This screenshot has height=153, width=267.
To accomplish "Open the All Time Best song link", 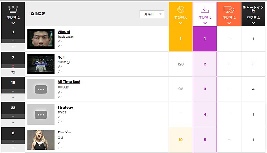I will (69, 82).
